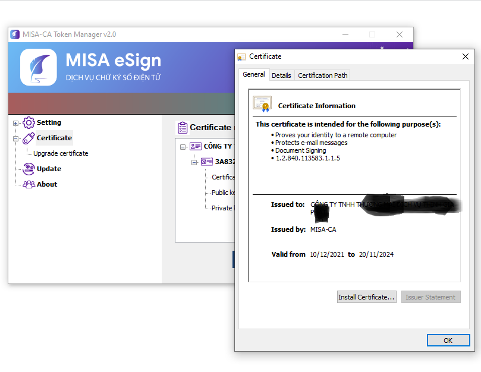The image size is (481, 372).
Task: Collapse the CÔNG TY tree node
Action: pos(183,147)
